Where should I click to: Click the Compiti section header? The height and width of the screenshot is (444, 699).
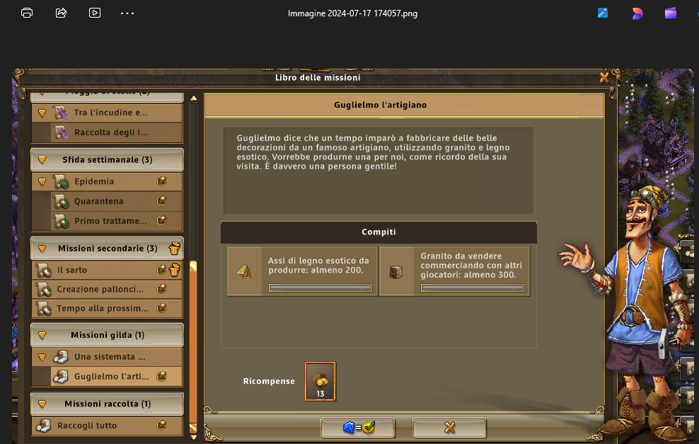[x=379, y=232]
